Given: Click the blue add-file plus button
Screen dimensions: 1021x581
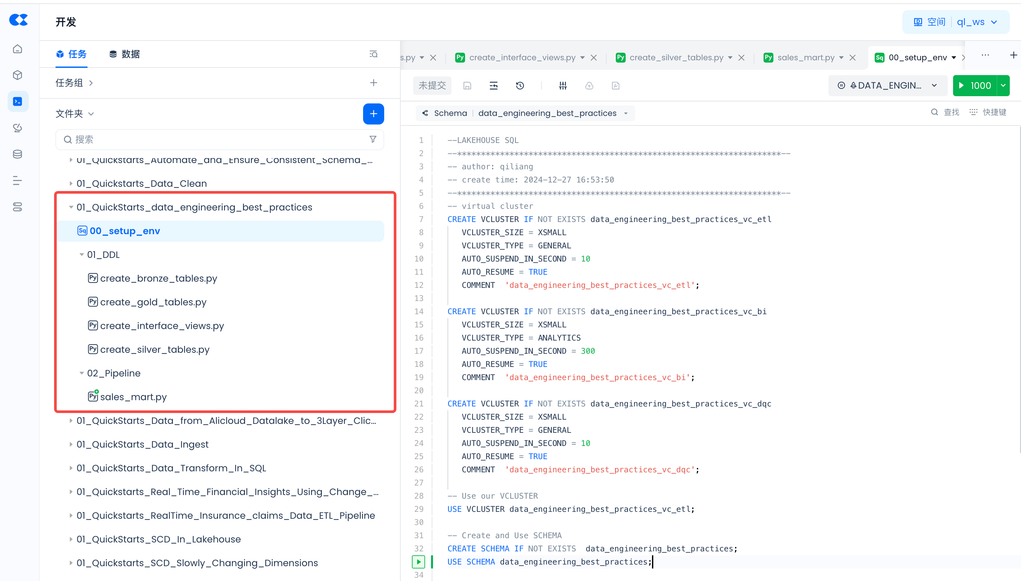Looking at the screenshot, I should pyautogui.click(x=373, y=114).
